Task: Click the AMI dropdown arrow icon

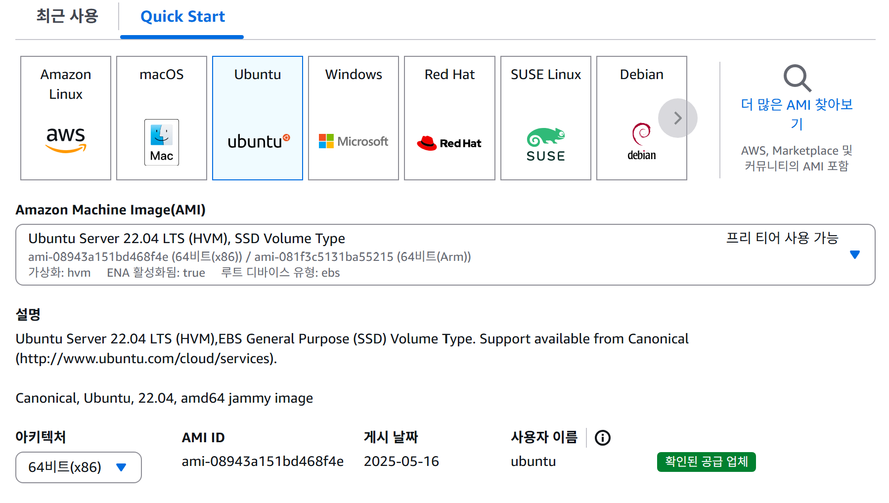Action: click(855, 254)
